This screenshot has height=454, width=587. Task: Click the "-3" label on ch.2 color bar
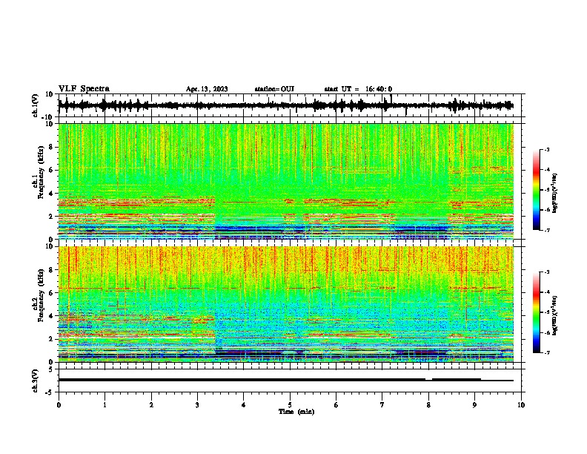(x=546, y=272)
